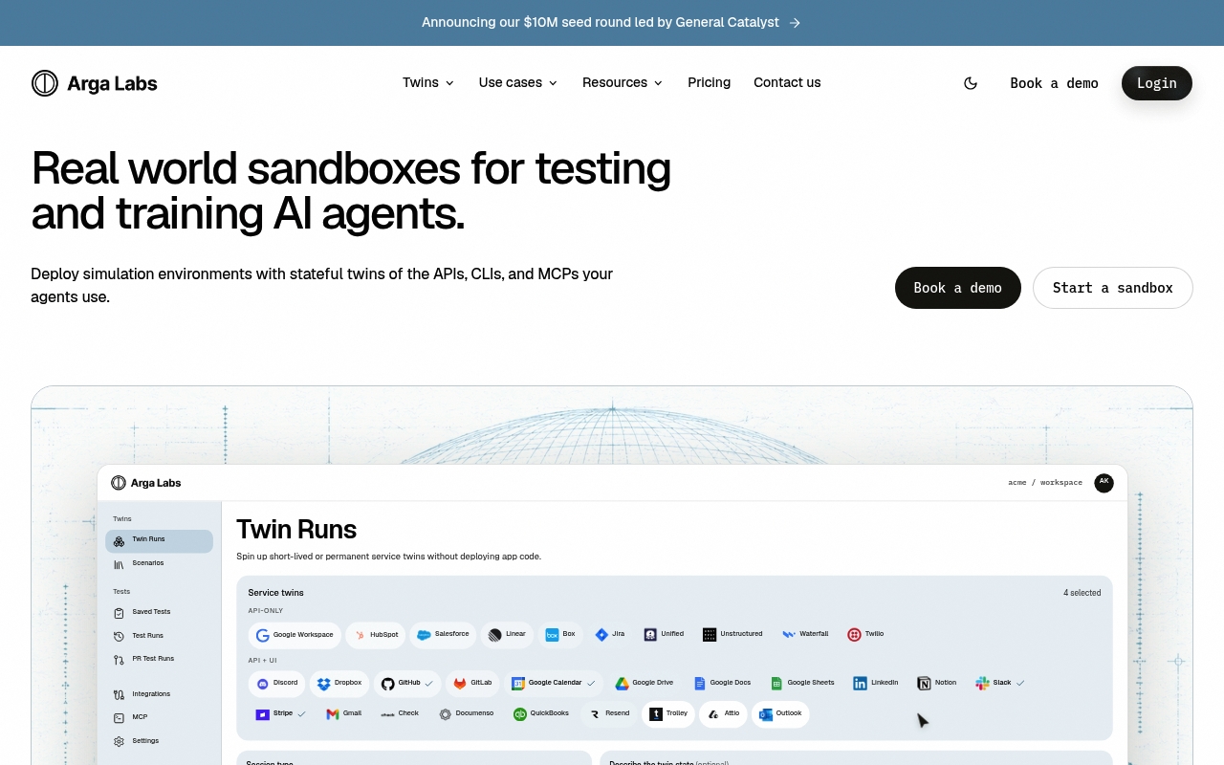Click the Twilio twin icon
The image size is (1224, 765).
[854, 635]
